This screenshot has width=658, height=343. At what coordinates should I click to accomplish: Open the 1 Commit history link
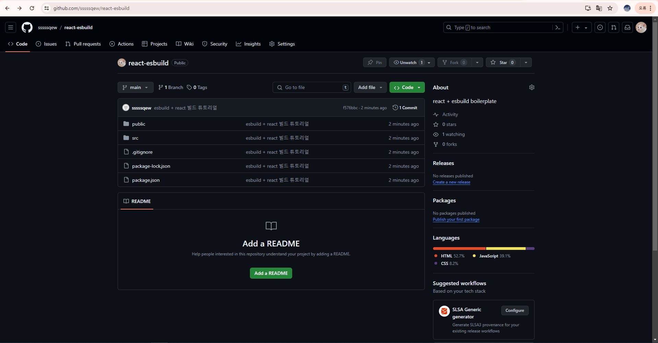tap(405, 107)
